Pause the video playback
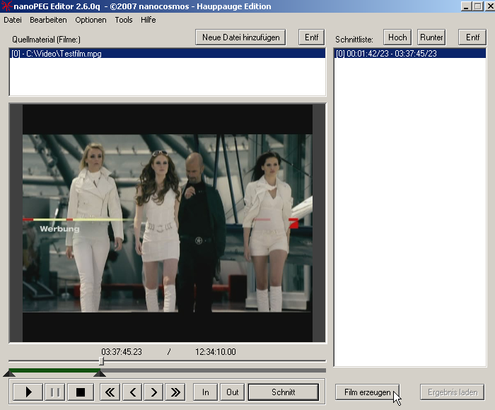Screen dimensions: 495x410 click(x=54, y=392)
